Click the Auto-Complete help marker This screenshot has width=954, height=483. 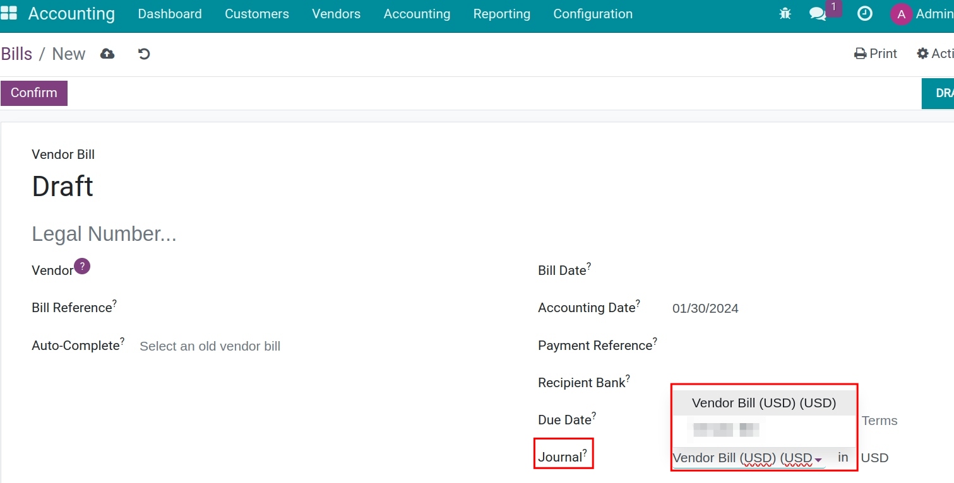(x=121, y=340)
